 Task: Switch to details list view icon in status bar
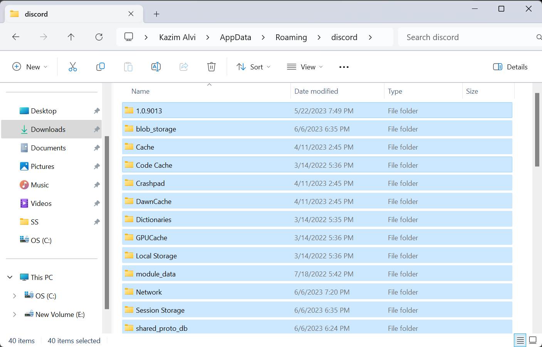pyautogui.click(x=520, y=340)
